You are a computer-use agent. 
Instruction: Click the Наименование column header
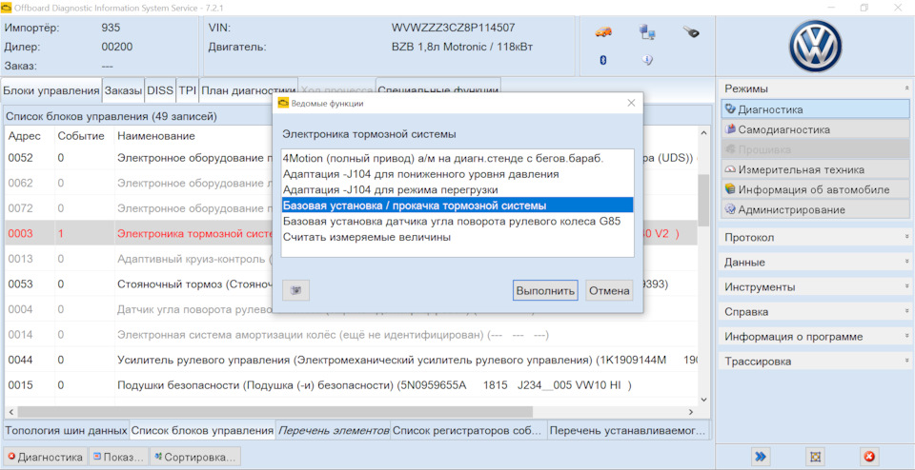[x=156, y=136]
